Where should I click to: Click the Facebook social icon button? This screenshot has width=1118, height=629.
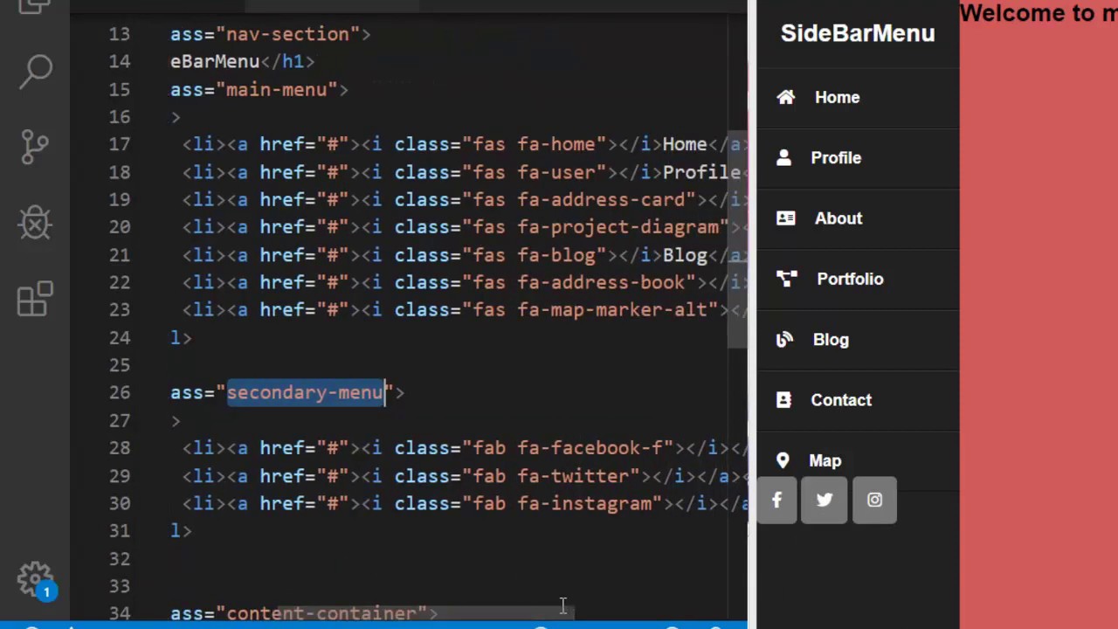776,500
